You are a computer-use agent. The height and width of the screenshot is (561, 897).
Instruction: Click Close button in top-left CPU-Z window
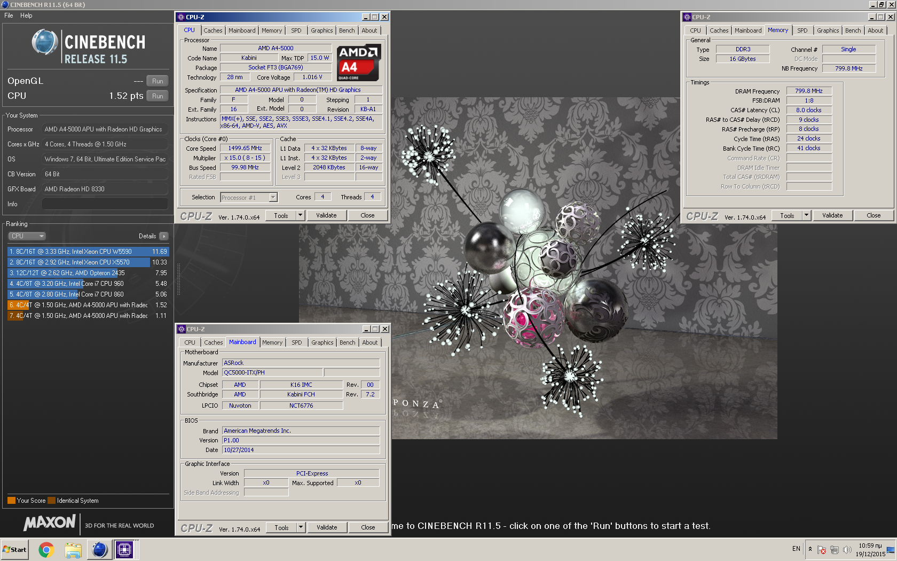[x=367, y=216]
